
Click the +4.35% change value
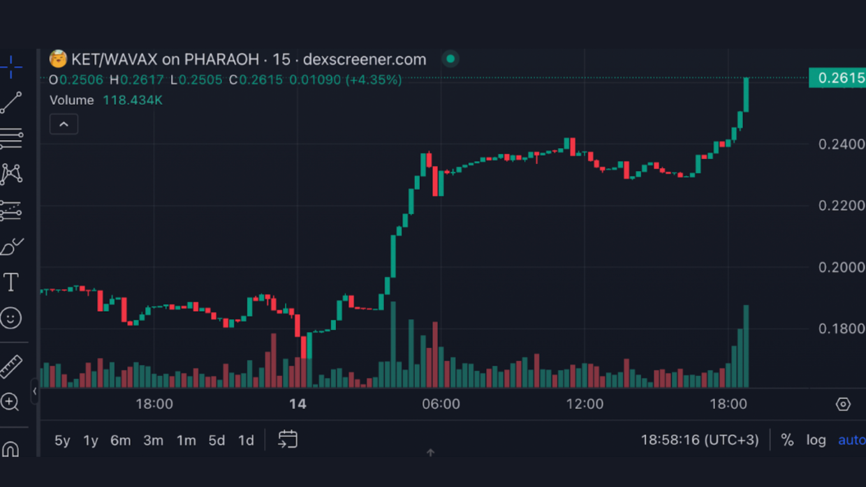pos(374,80)
